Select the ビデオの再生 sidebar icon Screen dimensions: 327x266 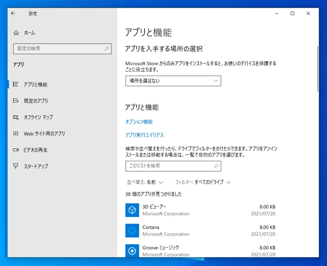click(x=16, y=150)
